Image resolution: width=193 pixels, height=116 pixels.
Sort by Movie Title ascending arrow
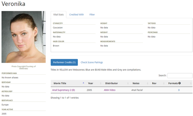click(83, 83)
